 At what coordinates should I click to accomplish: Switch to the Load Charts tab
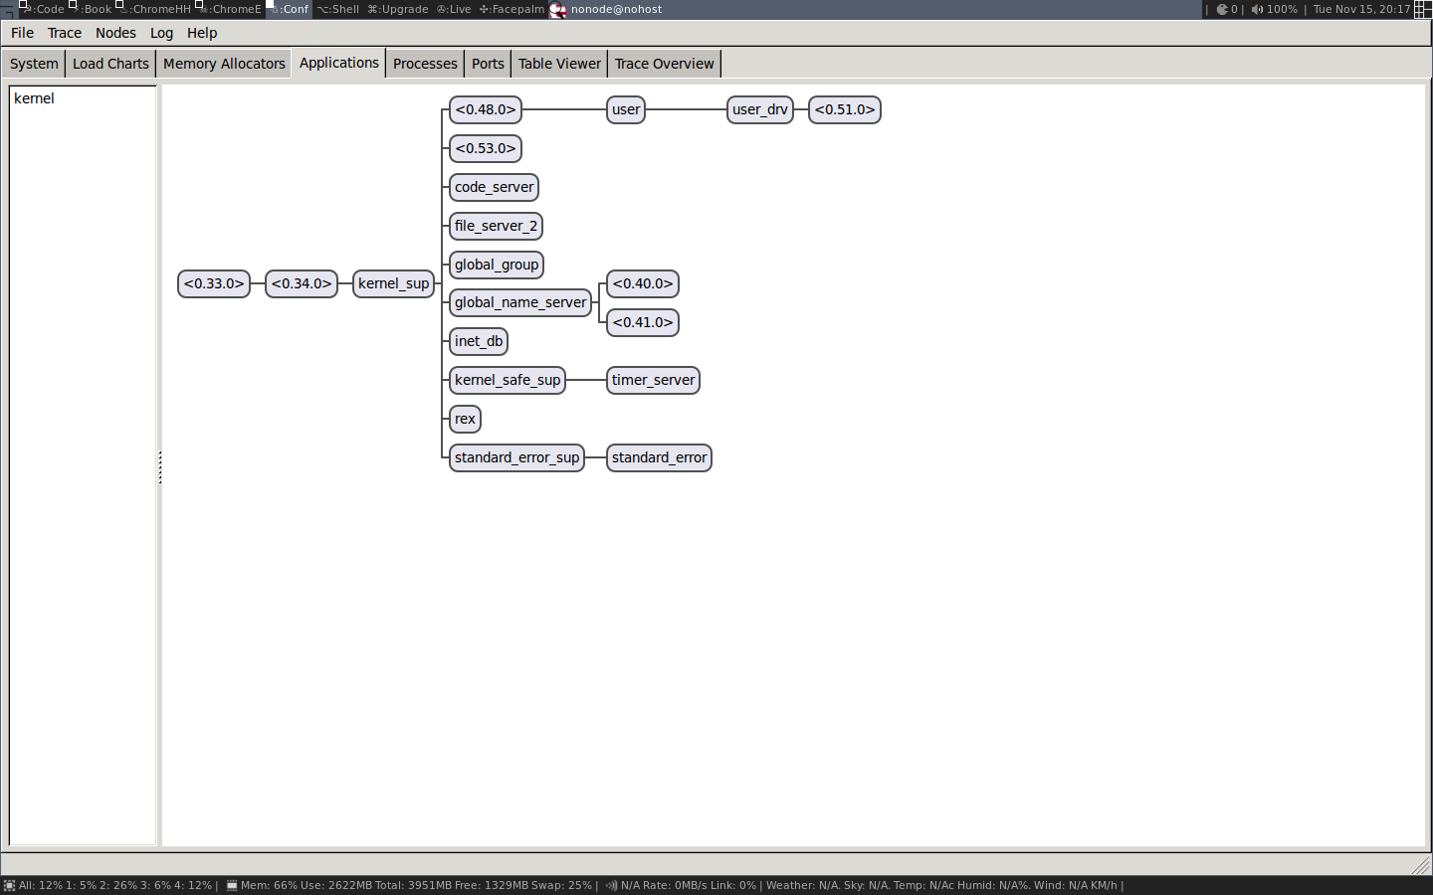pos(110,64)
